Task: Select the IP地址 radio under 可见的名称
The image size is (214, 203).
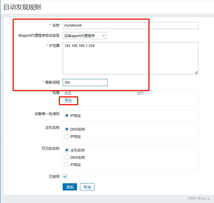Action: (x=67, y=164)
